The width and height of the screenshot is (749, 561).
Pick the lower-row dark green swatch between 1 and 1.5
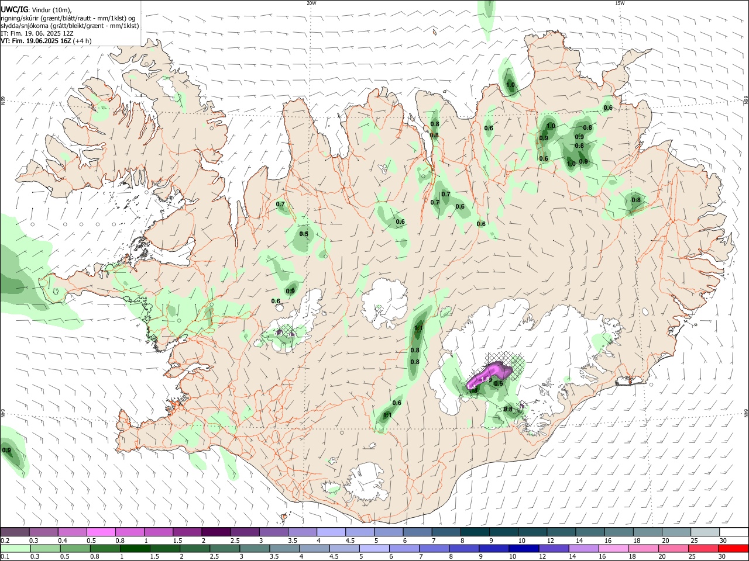135,548
